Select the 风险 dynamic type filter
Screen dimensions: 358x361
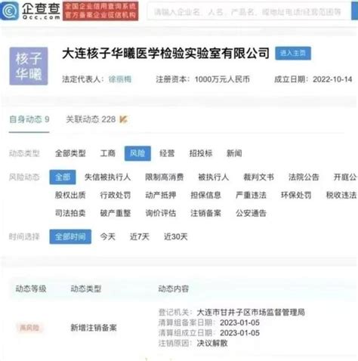[137, 153]
